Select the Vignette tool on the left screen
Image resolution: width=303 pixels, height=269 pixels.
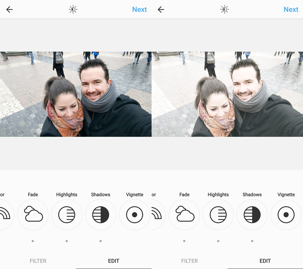(135, 215)
